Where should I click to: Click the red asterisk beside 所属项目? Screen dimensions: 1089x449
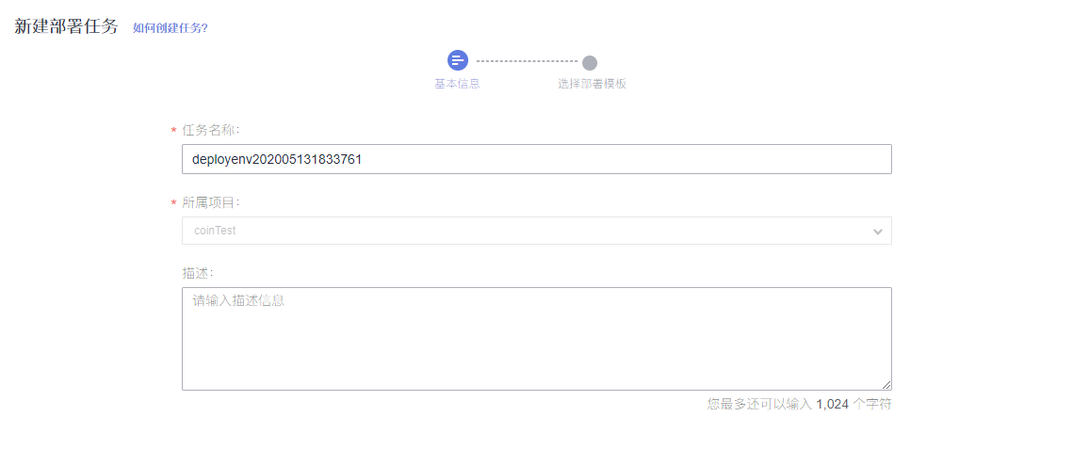[173, 203]
